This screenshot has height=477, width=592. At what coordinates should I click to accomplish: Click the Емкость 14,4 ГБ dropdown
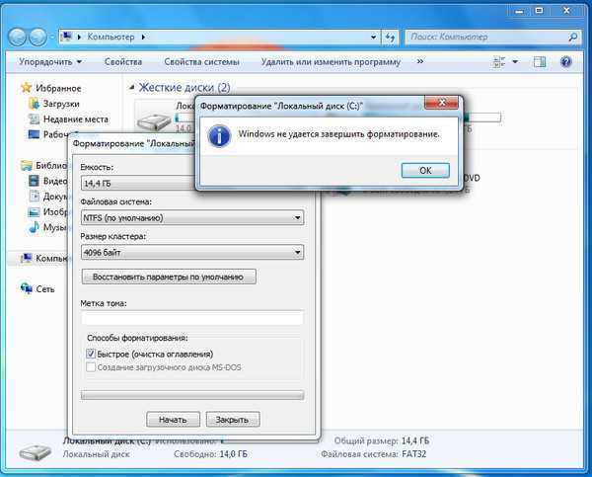[138, 184]
